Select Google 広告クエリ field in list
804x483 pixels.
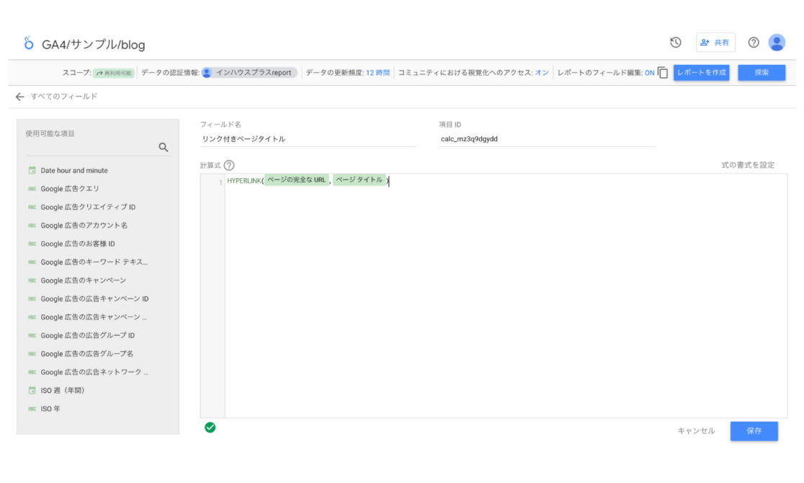(x=70, y=189)
